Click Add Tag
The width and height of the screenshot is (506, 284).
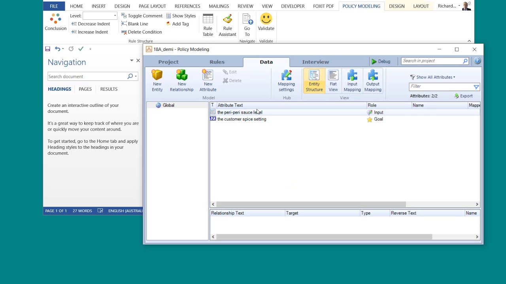[177, 24]
